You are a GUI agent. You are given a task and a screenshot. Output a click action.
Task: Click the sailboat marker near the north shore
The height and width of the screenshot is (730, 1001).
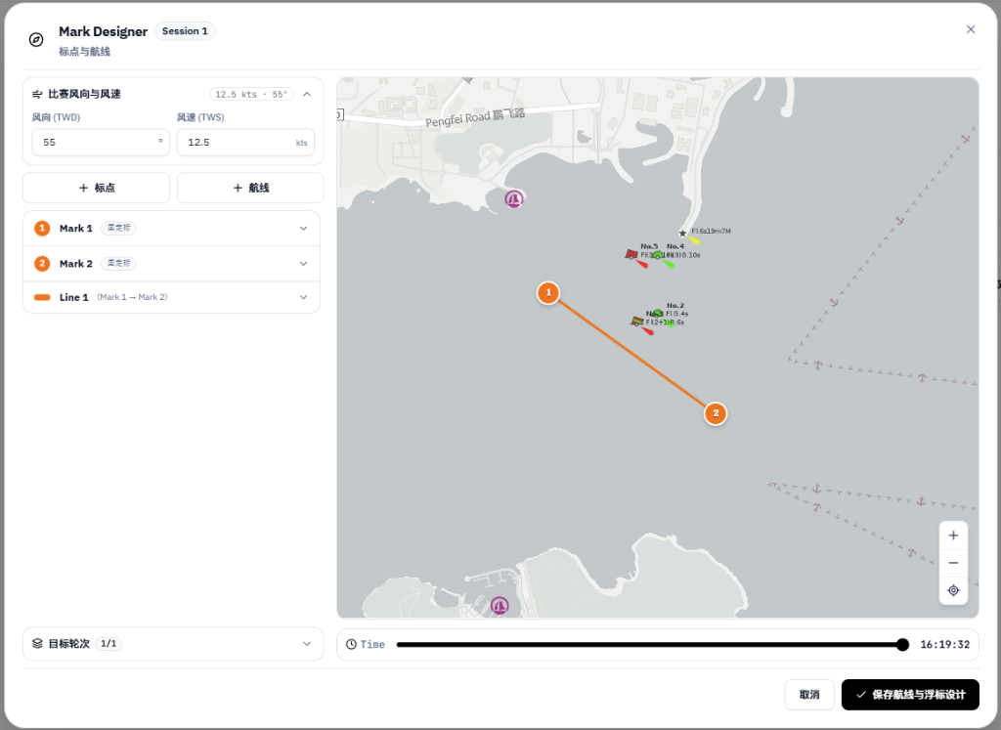coord(514,199)
